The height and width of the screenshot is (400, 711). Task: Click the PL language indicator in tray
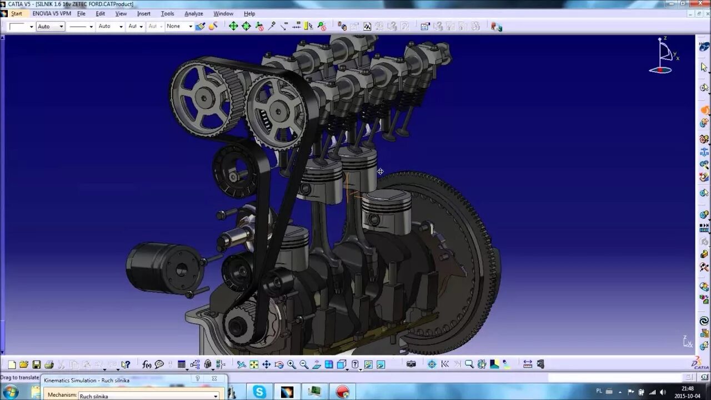(599, 391)
